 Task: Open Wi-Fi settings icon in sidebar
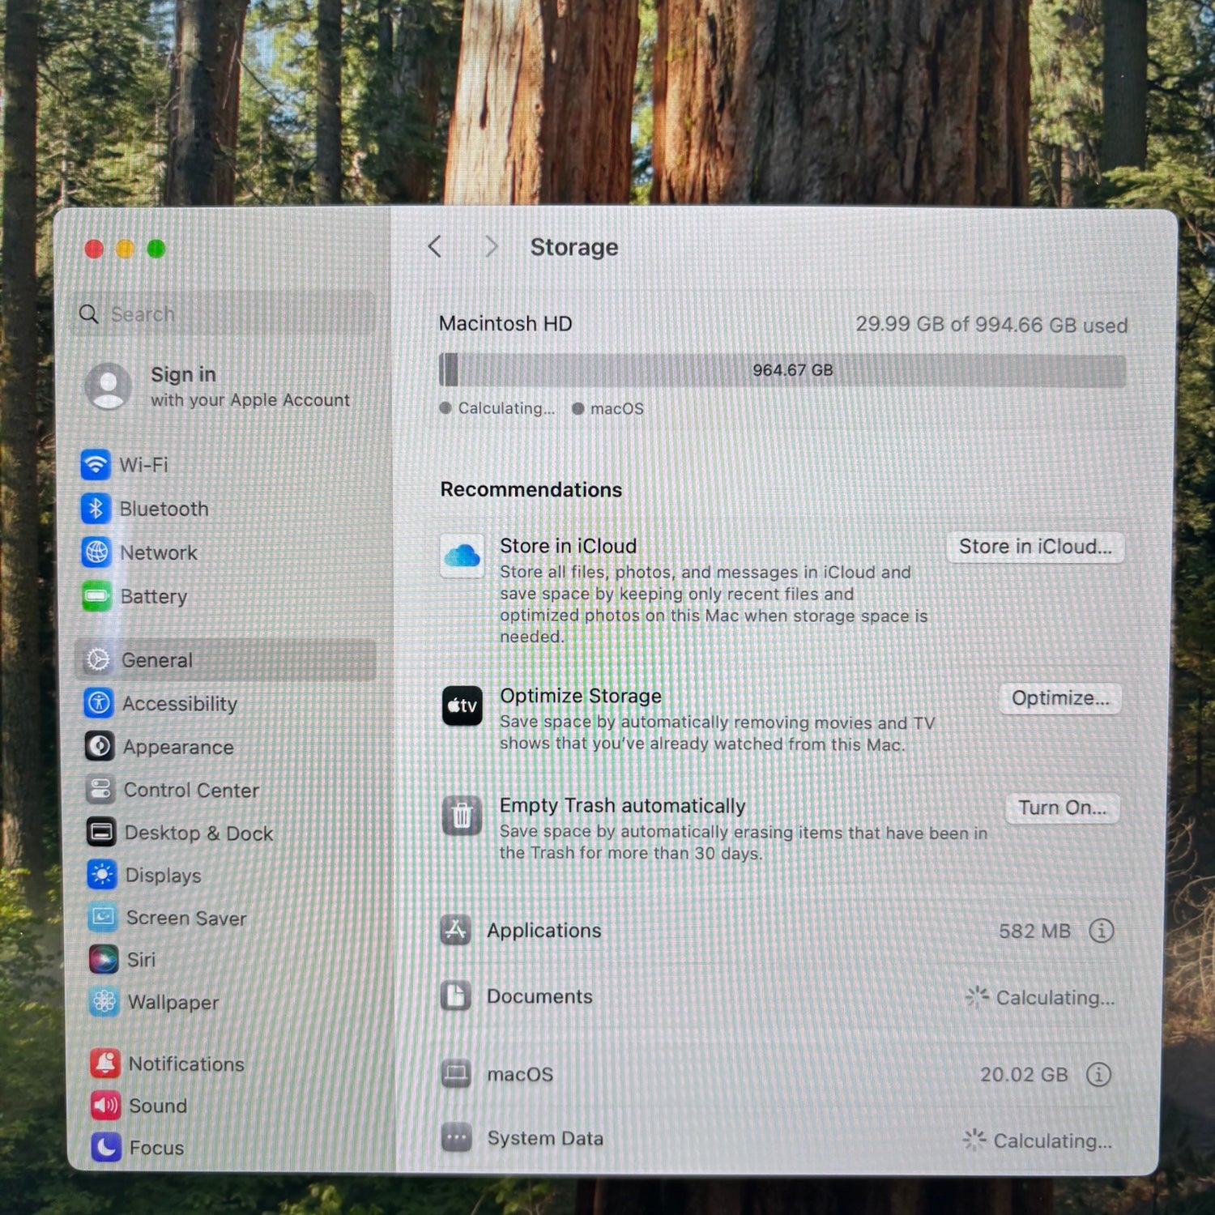96,464
